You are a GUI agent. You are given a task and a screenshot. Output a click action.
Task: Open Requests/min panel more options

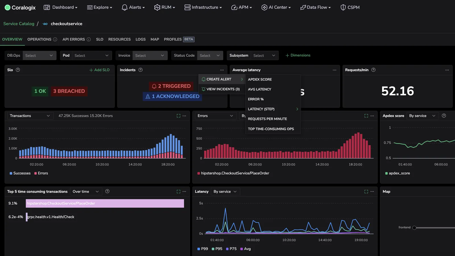tap(447, 70)
